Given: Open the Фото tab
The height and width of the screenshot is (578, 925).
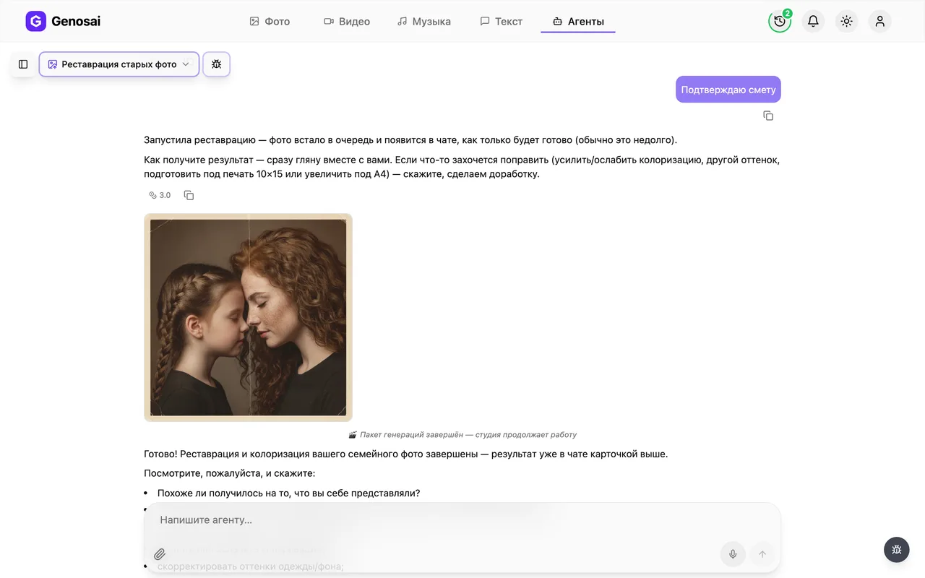Looking at the screenshot, I should [270, 22].
